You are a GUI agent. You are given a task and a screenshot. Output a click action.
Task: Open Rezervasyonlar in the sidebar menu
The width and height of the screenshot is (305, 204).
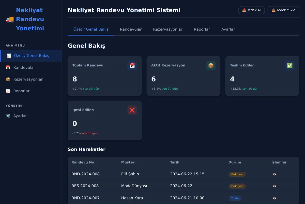31,79
